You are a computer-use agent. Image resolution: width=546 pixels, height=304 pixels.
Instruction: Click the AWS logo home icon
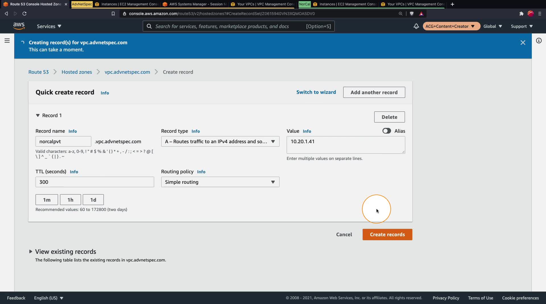[19, 26]
